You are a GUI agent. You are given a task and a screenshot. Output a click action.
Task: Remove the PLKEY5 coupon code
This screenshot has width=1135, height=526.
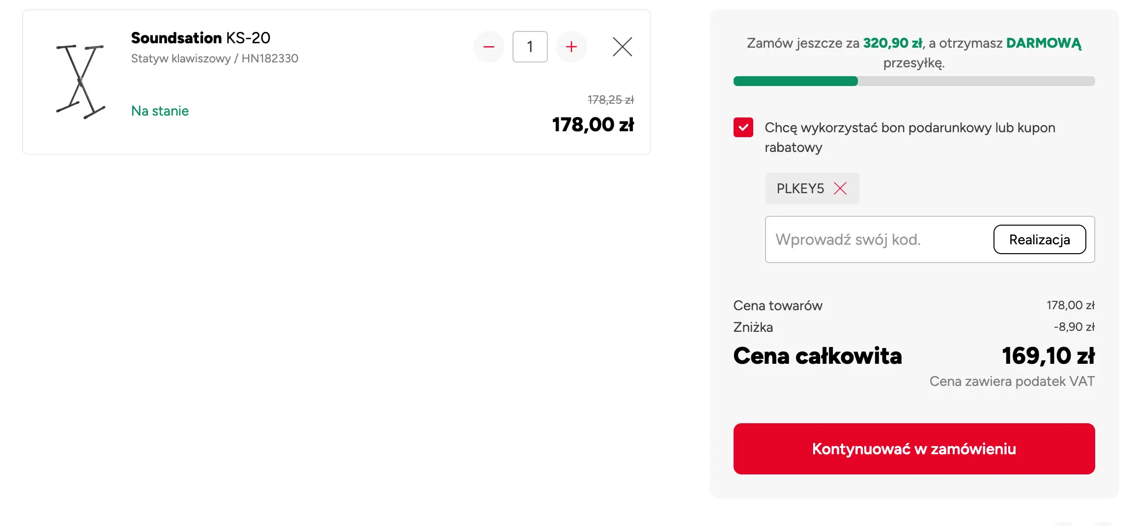840,188
